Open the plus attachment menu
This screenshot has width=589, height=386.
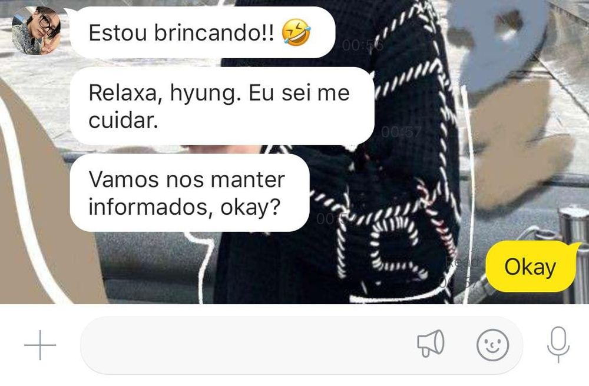[40, 345]
